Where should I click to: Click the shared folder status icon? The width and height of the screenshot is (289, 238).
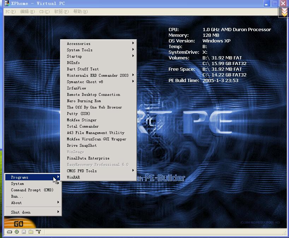(x=31, y=232)
